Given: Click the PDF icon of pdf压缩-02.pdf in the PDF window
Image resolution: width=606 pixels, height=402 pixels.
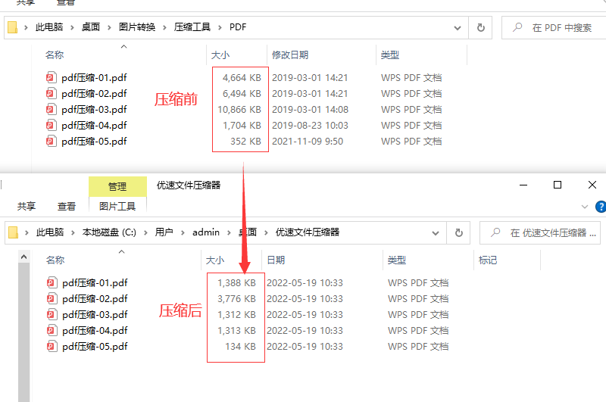Looking at the screenshot, I should tap(52, 93).
